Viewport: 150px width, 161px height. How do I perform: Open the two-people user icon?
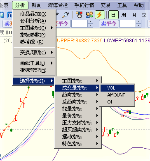(89, 15)
